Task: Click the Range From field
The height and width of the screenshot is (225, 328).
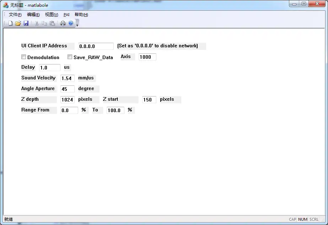Action: pyautogui.click(x=69, y=110)
